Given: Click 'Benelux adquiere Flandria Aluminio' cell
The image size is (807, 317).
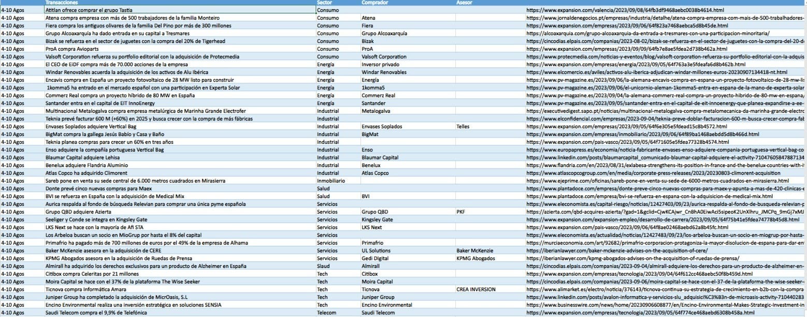Looking at the screenshot, I should coord(180,165).
